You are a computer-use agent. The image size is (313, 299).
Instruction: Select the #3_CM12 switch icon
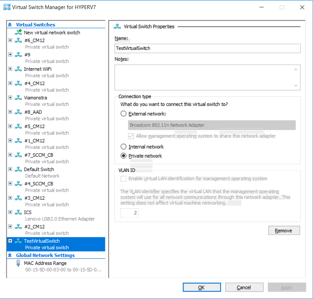click(x=18, y=198)
